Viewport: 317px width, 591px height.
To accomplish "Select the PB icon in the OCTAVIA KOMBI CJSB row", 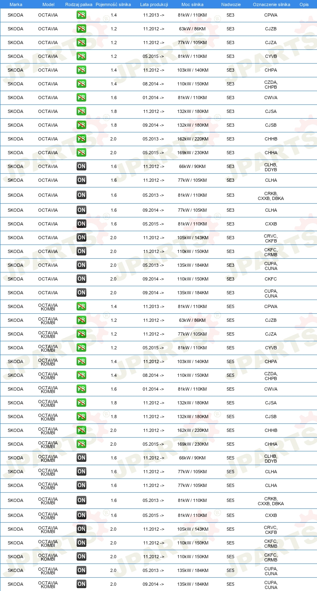I will pos(81,417).
